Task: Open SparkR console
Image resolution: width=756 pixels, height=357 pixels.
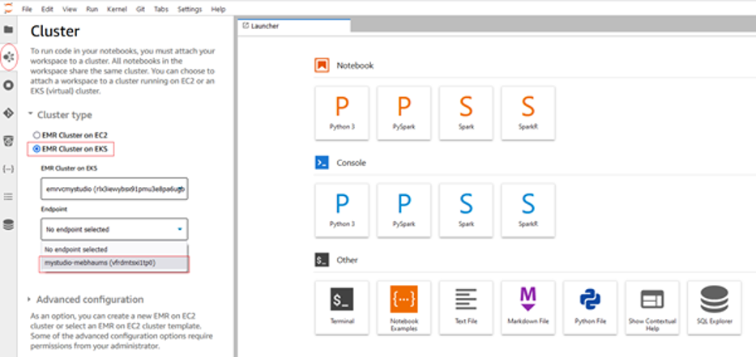Action: (x=528, y=210)
